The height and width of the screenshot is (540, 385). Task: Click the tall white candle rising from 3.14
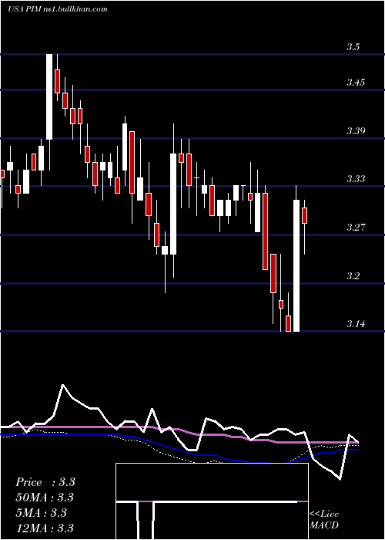296,265
